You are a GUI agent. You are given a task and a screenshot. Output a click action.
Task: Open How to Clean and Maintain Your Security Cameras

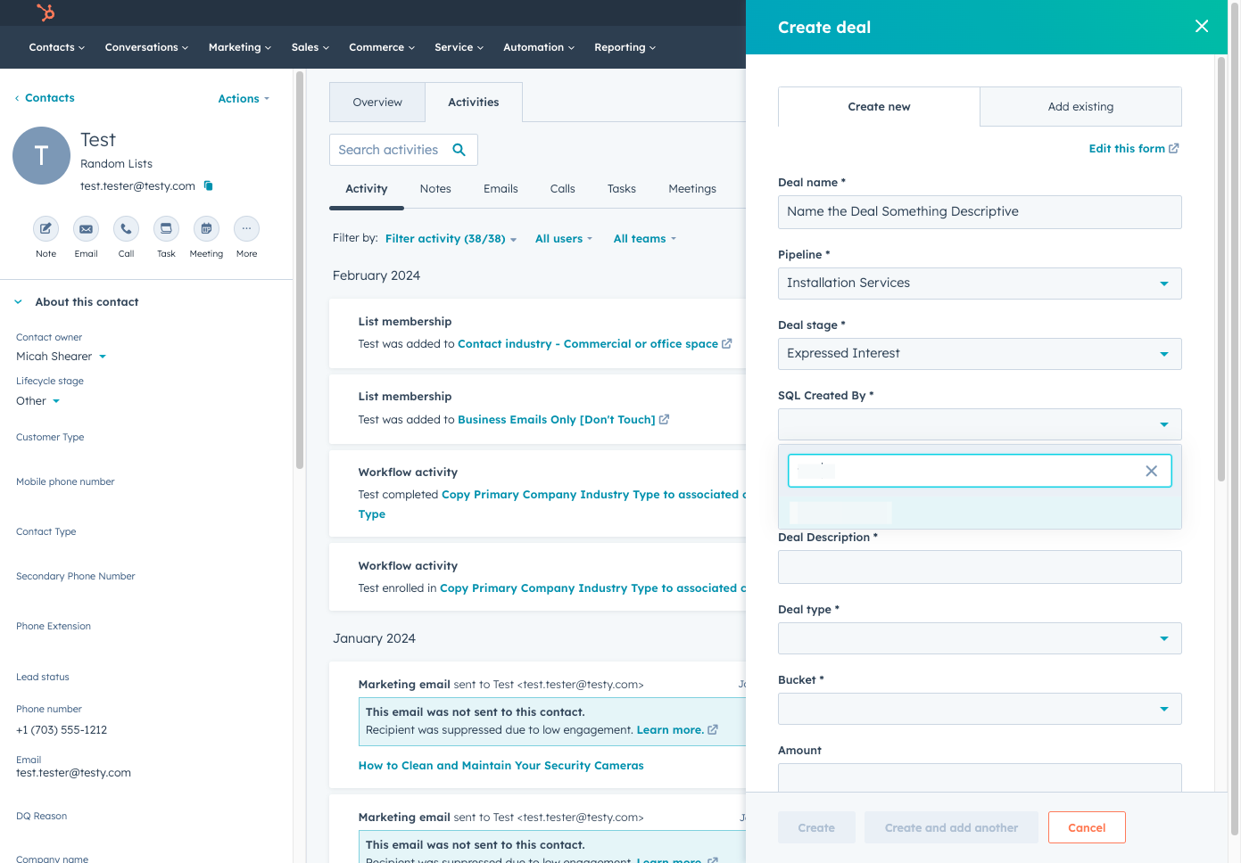pos(501,766)
